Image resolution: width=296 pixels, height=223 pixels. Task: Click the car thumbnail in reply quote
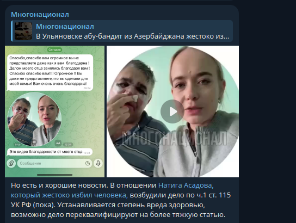(23, 31)
